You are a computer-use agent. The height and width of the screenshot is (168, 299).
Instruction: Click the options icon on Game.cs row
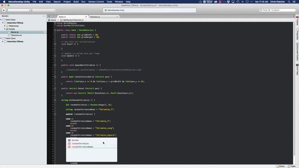point(44,32)
